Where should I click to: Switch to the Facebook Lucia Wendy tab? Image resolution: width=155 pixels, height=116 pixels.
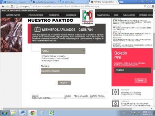45,2
